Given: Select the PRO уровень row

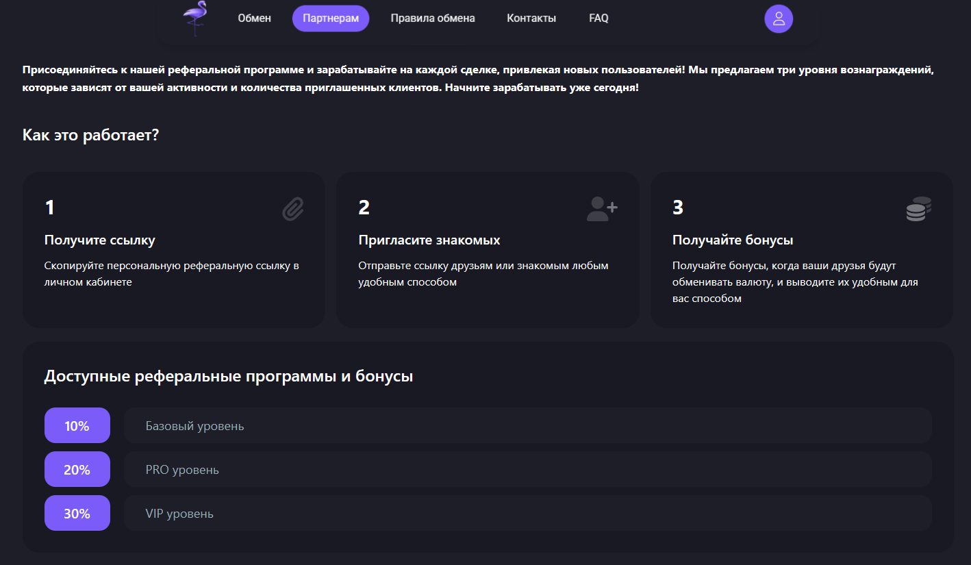Looking at the screenshot, I should point(527,470).
